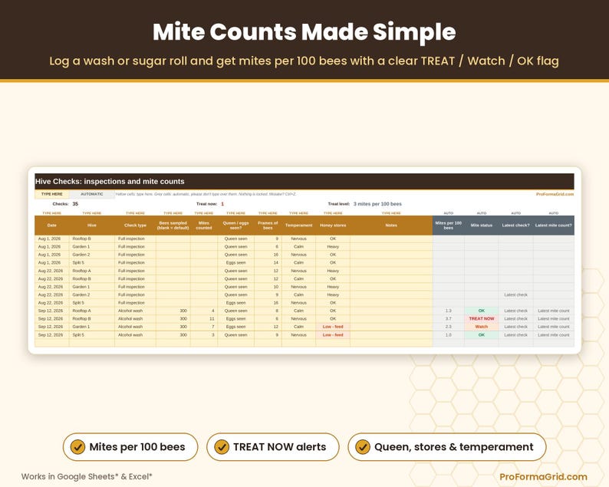609x487 pixels.
Task: Click the Honey stores column header
Action: 333,225
